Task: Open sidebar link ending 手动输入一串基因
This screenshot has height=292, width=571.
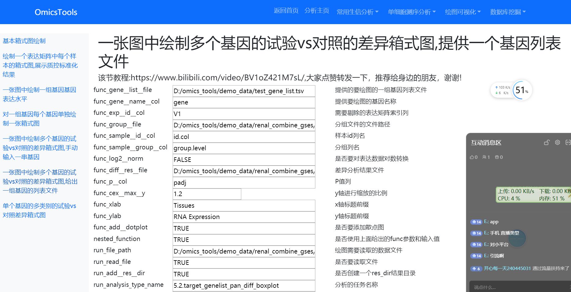Action: (x=40, y=148)
